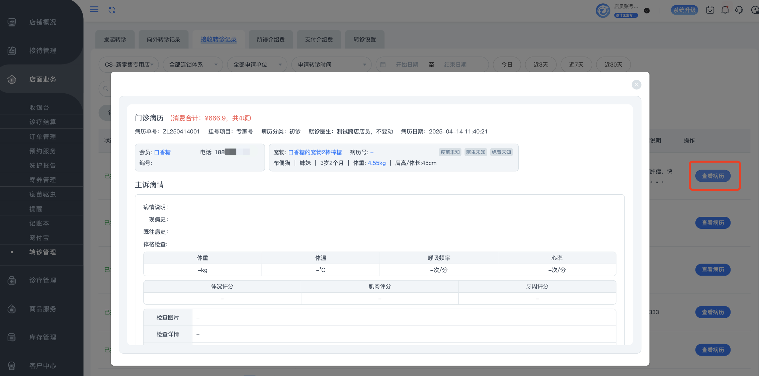Click the 近3天 quick filter button
The width and height of the screenshot is (759, 376).
click(540, 65)
